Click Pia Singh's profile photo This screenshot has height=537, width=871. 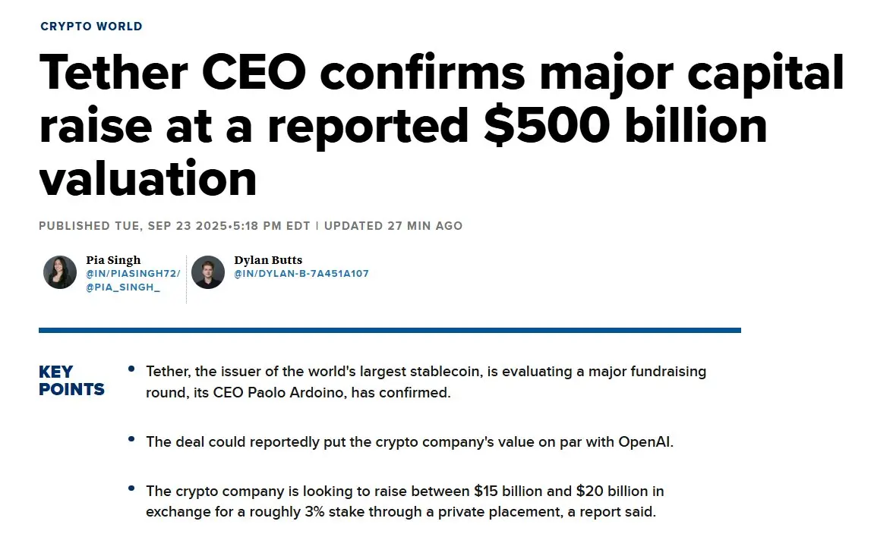60,272
